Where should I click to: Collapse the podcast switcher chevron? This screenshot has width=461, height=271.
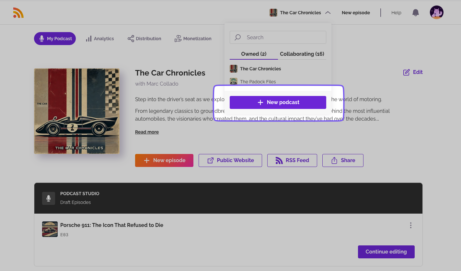click(x=328, y=13)
